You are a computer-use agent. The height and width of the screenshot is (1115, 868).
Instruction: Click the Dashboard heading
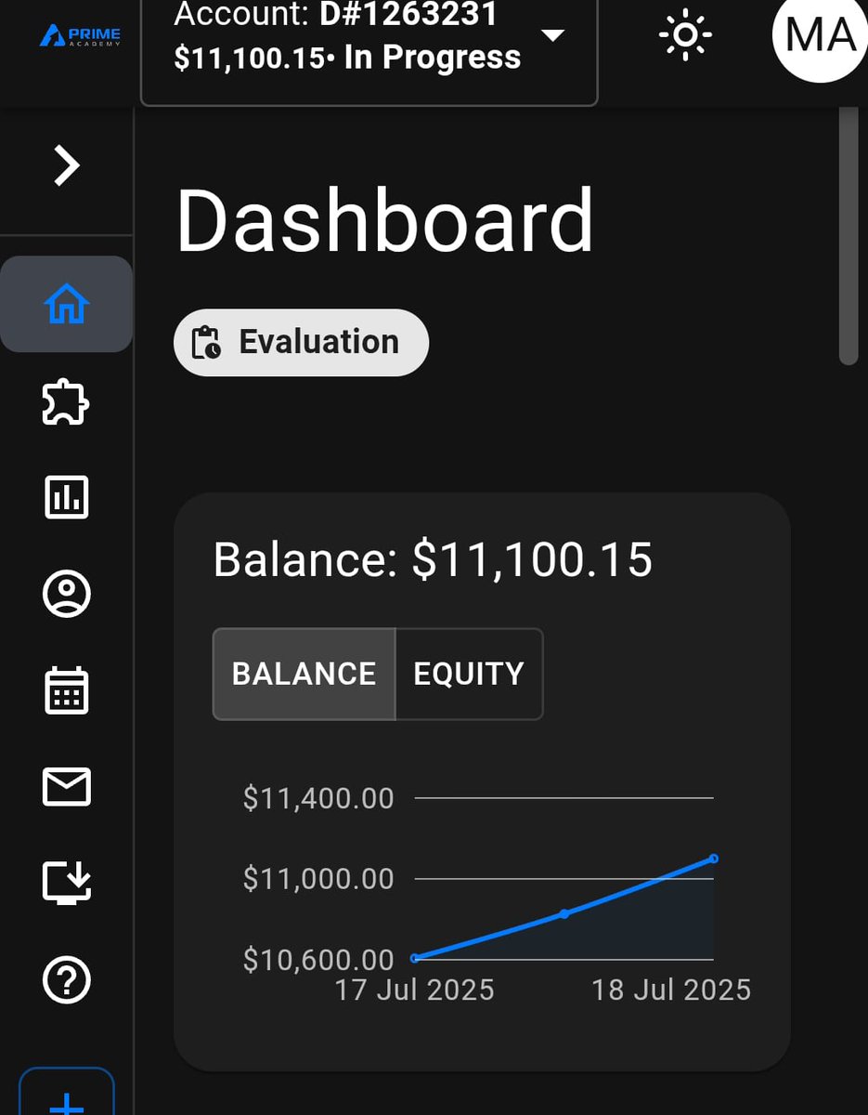pos(384,221)
